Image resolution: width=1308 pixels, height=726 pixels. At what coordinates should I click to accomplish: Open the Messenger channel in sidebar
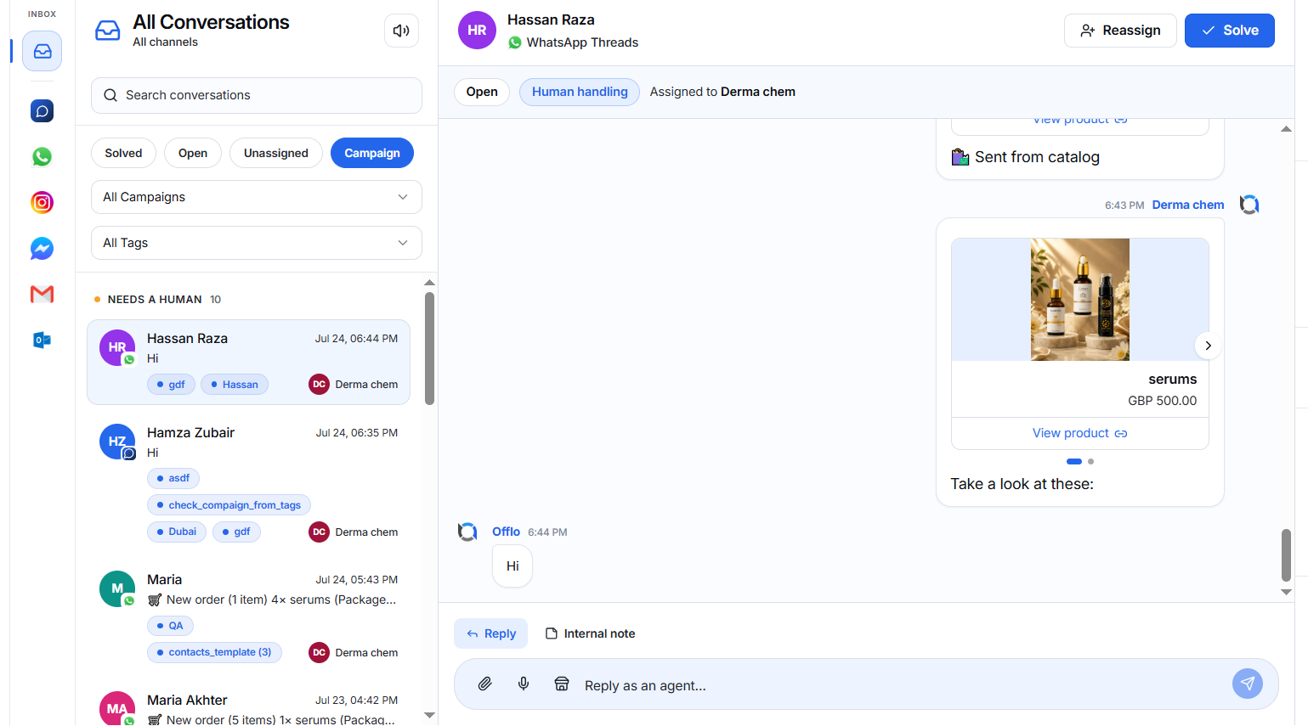[42, 248]
